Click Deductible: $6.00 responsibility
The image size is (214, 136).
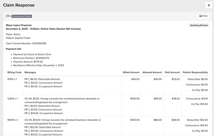tap(198, 79)
